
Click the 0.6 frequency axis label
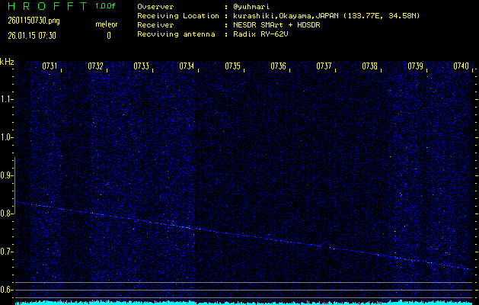tap(7, 290)
